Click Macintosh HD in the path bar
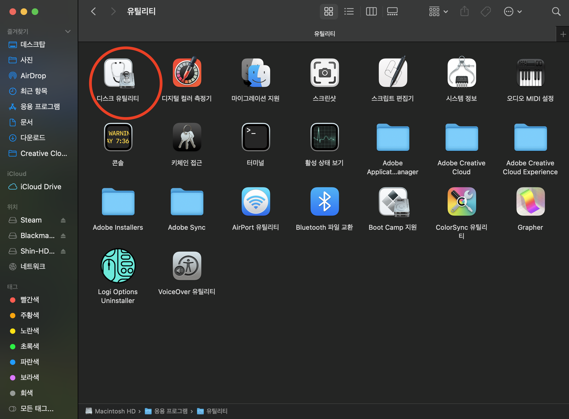Image resolution: width=569 pixels, height=419 pixels. [115, 411]
